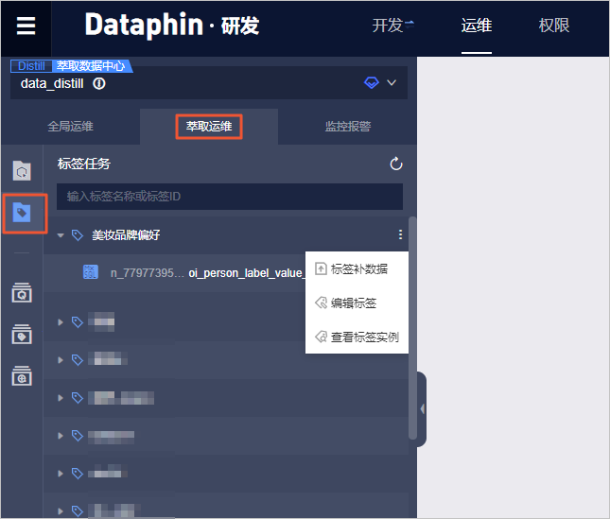The width and height of the screenshot is (610, 519).
Task: Expand the fourth blurred tag row
Action: (61, 436)
